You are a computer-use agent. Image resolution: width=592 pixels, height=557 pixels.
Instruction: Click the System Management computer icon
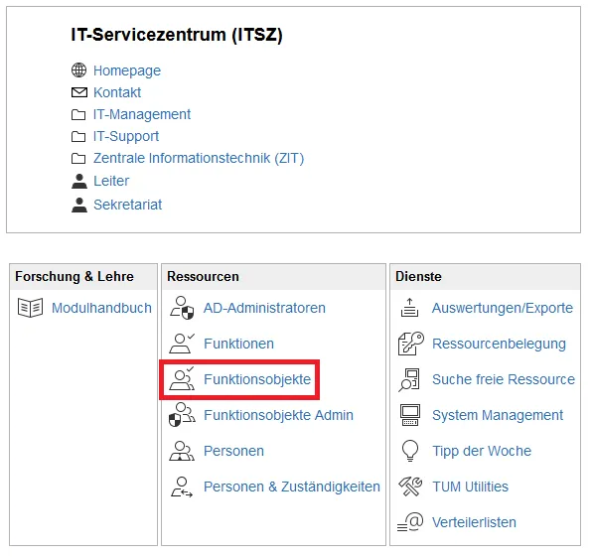(410, 415)
